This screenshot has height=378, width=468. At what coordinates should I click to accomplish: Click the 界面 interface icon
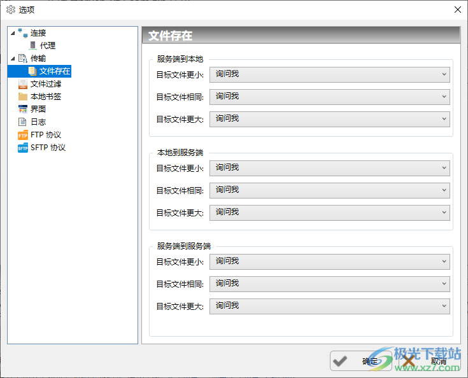[23, 109]
